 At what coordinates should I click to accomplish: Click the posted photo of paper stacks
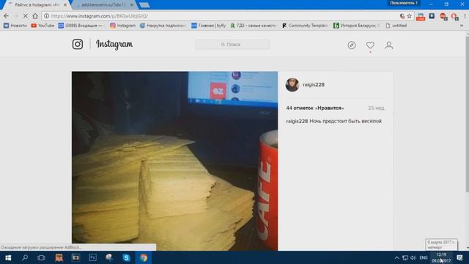[174, 161]
